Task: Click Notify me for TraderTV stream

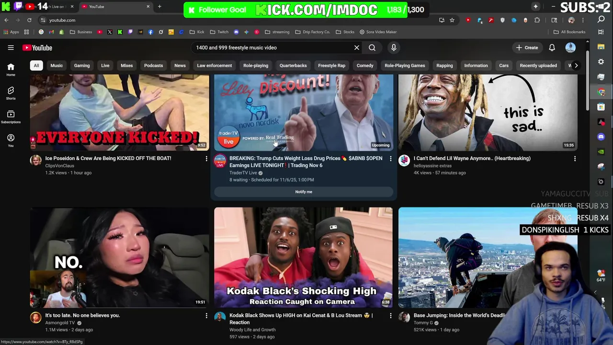Action: point(304,192)
